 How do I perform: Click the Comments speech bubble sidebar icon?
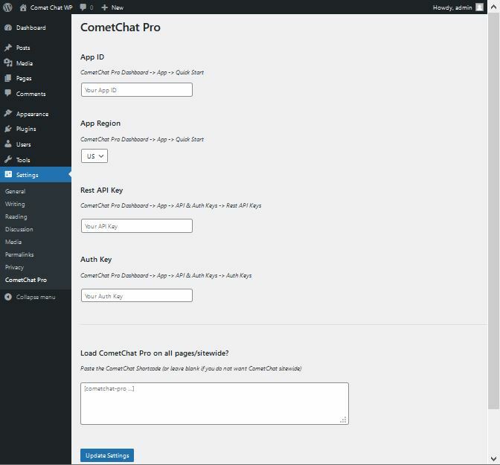[x=8, y=94]
